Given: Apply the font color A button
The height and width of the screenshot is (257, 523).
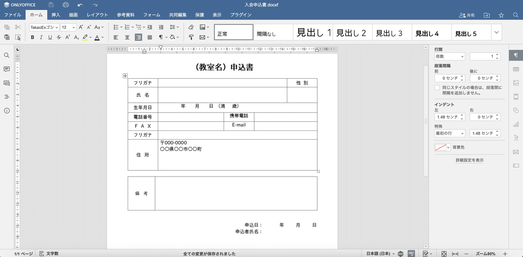Looking at the screenshot, I should [97, 37].
